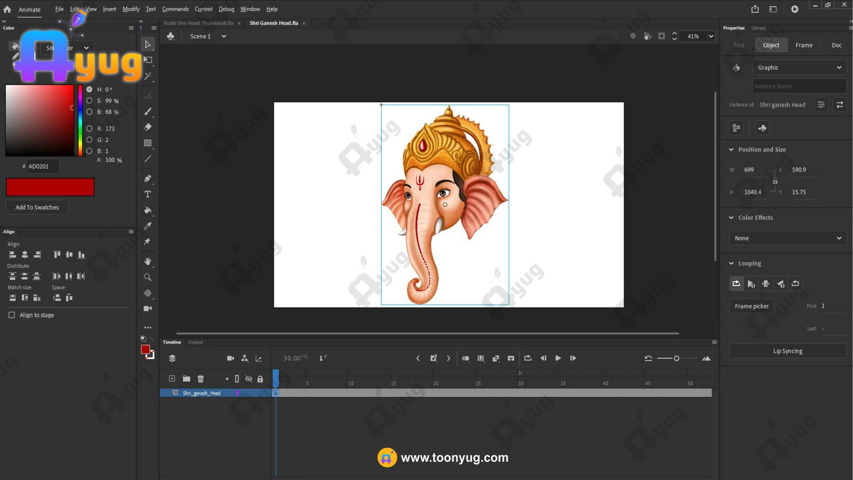Image resolution: width=853 pixels, height=480 pixels.
Task: Create a new layer folder
Action: (186, 379)
